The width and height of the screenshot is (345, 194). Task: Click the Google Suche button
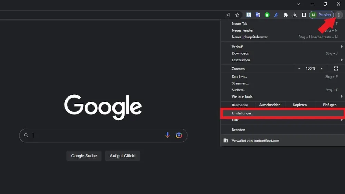click(x=84, y=156)
